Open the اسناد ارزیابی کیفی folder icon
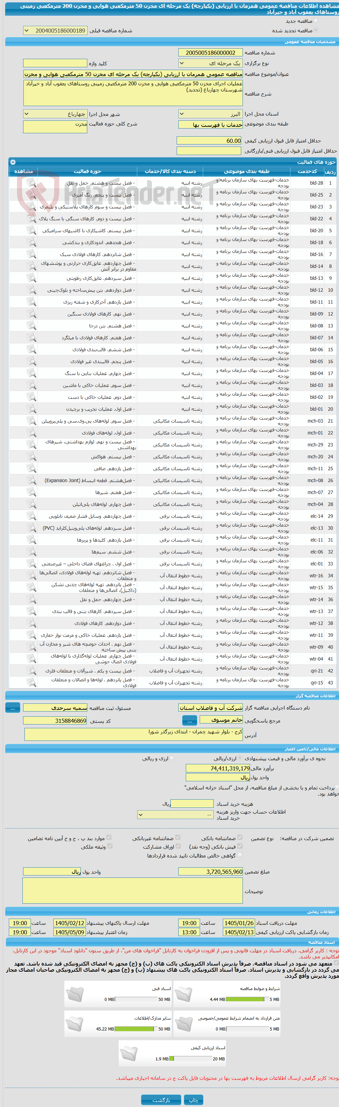Viewport: 339px width, 1107px height. (129, 1053)
